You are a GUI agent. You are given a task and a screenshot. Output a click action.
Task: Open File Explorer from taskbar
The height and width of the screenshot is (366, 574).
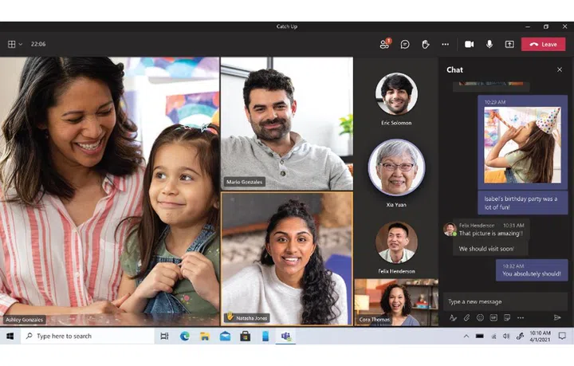tap(205, 336)
